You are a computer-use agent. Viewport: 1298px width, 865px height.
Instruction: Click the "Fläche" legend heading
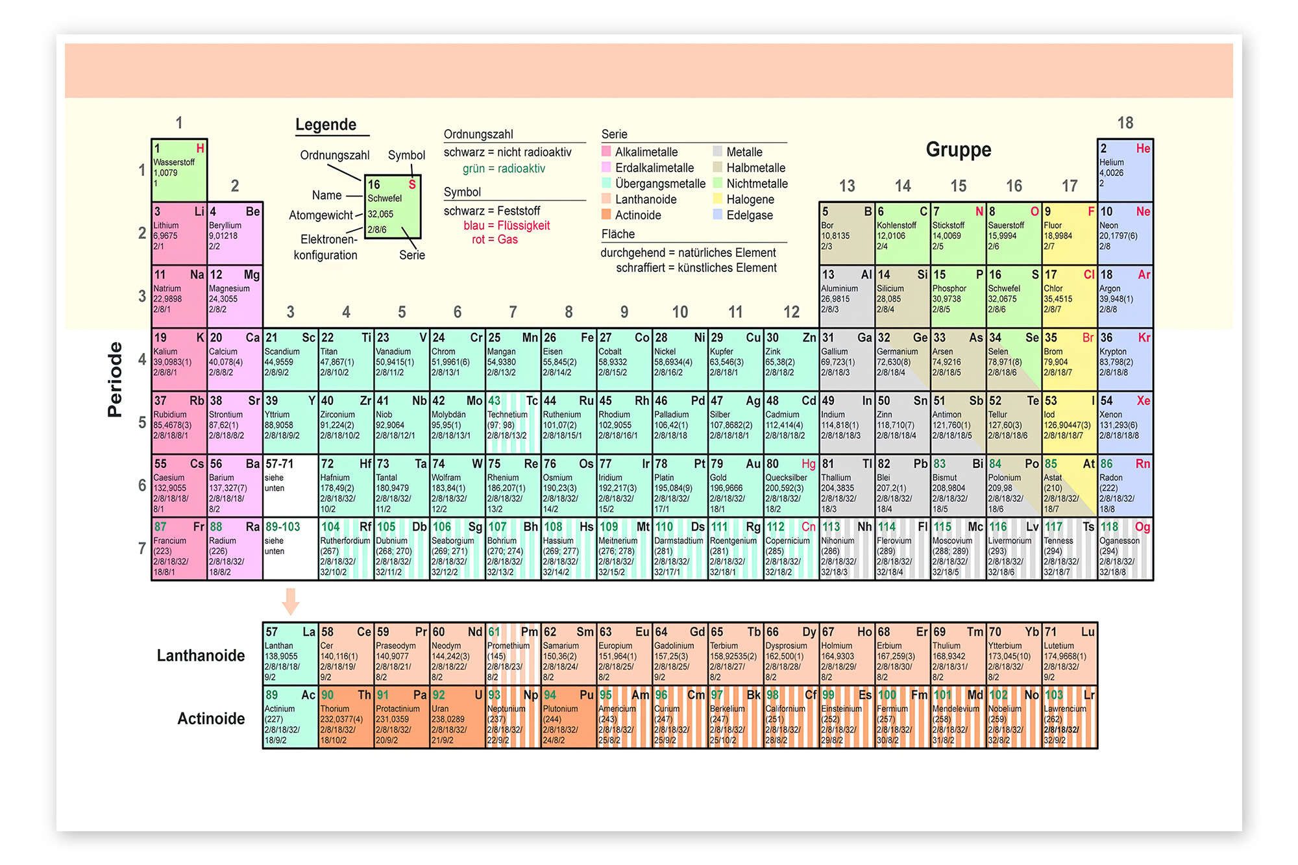coord(618,234)
